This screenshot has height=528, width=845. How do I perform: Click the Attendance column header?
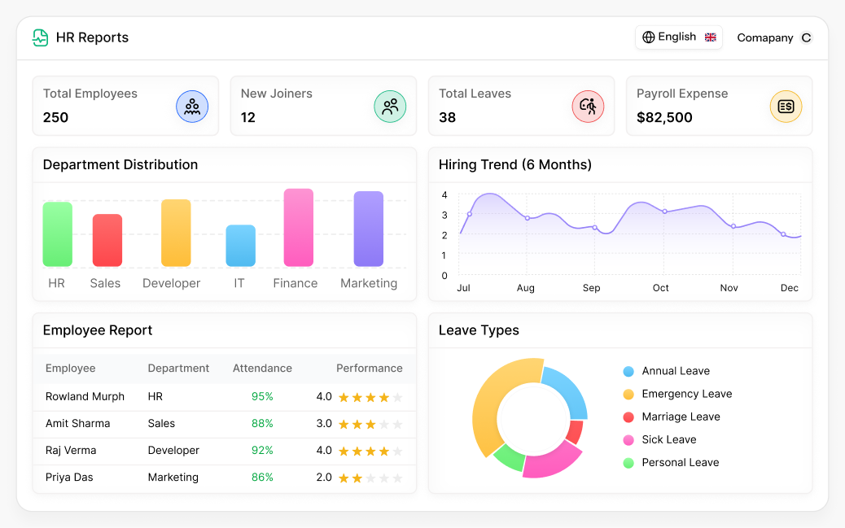(262, 368)
